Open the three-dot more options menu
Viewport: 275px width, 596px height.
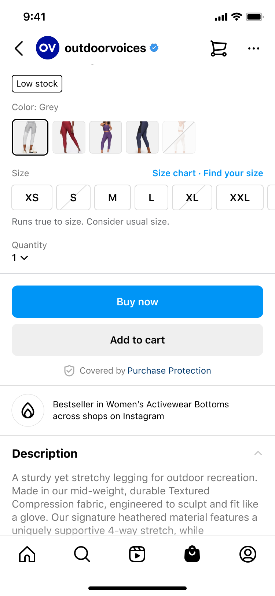tap(254, 48)
